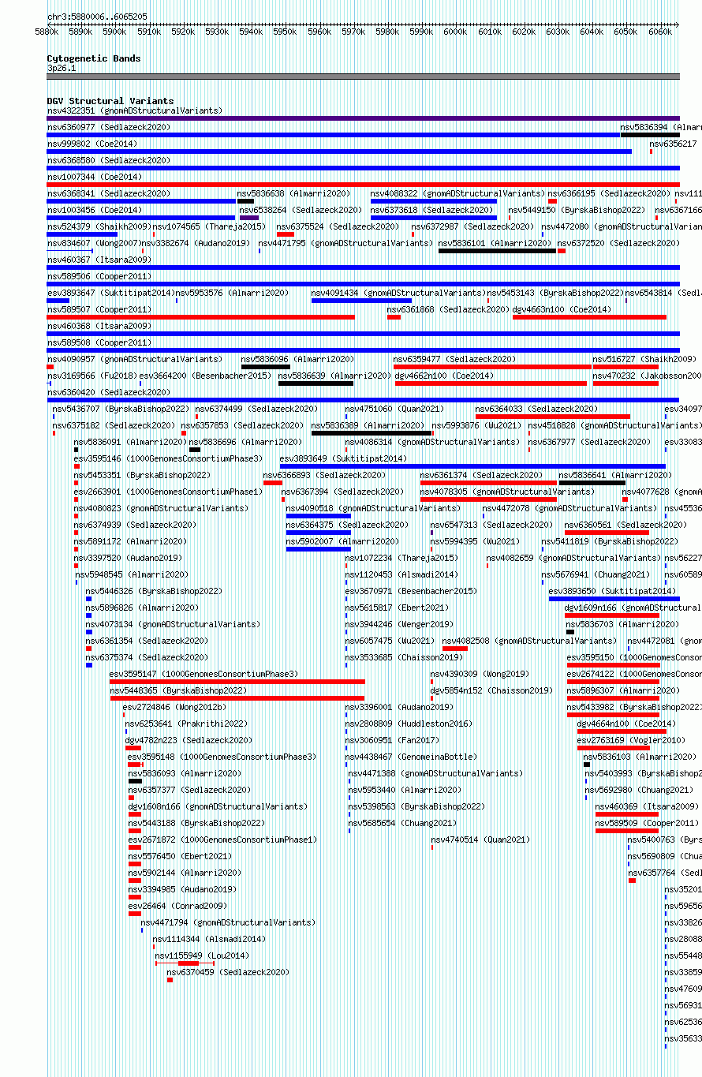Open the nsv5448365 ByrskaBishop2022 variant

[x=178, y=691]
